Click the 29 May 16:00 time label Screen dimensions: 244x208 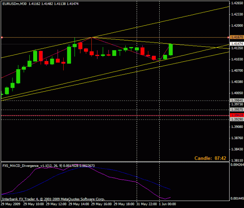(x=101, y=204)
